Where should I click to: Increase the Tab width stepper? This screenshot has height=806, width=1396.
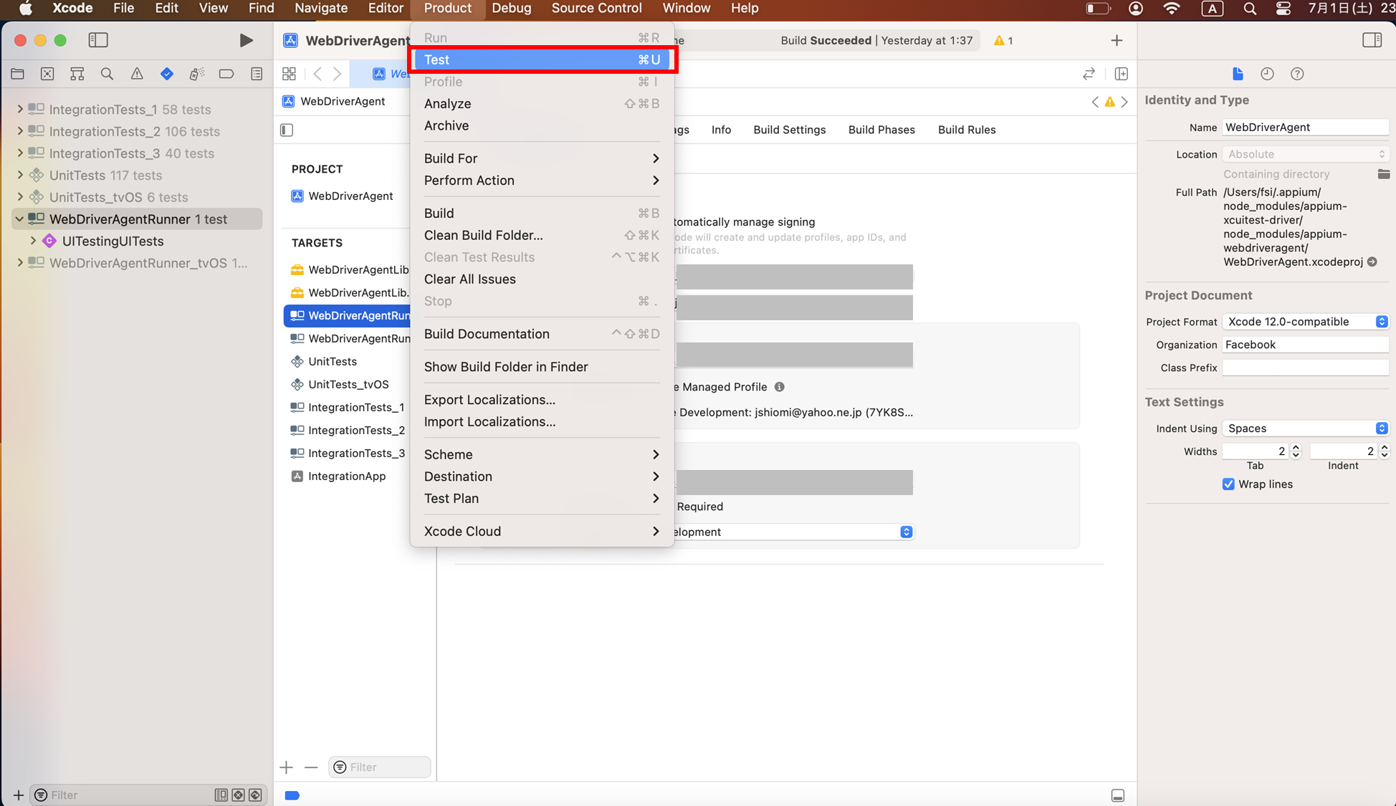click(1295, 447)
